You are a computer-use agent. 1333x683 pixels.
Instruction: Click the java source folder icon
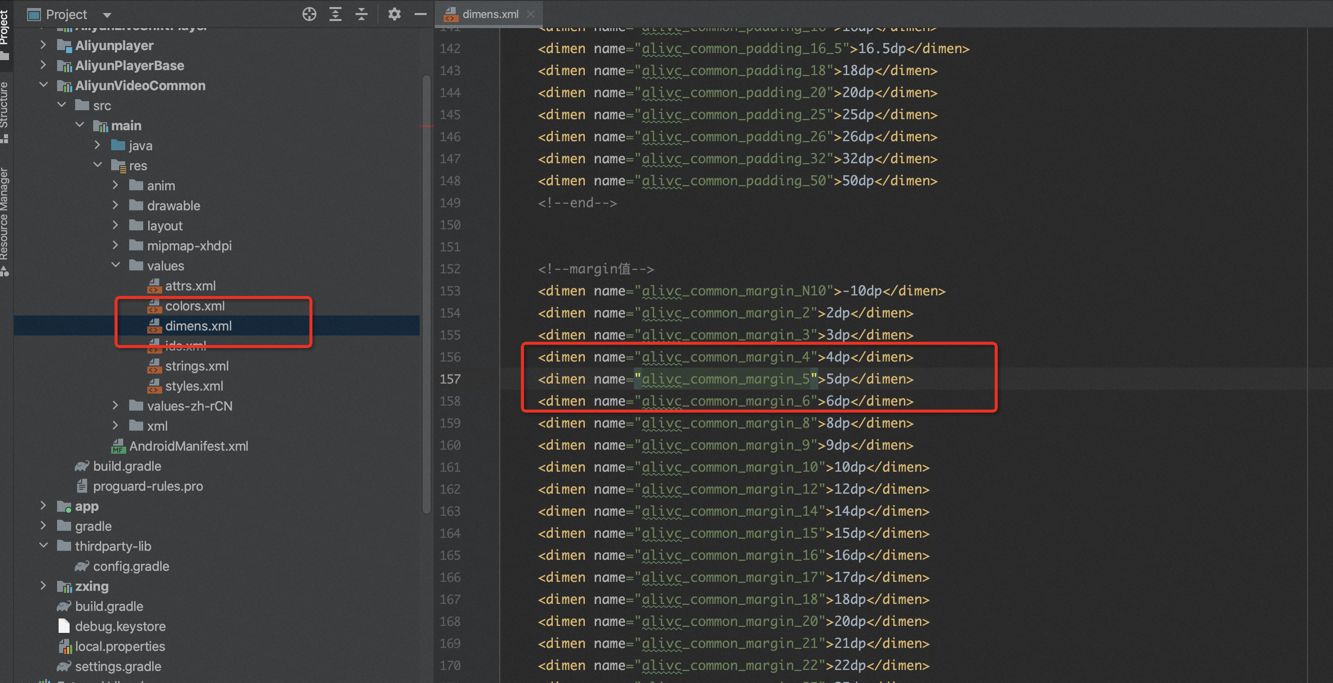118,145
